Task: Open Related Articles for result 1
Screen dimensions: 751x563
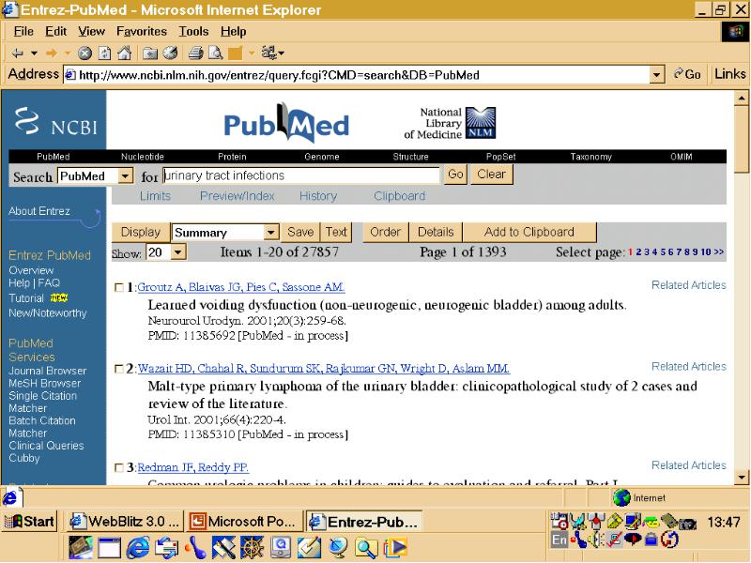Action: click(689, 285)
